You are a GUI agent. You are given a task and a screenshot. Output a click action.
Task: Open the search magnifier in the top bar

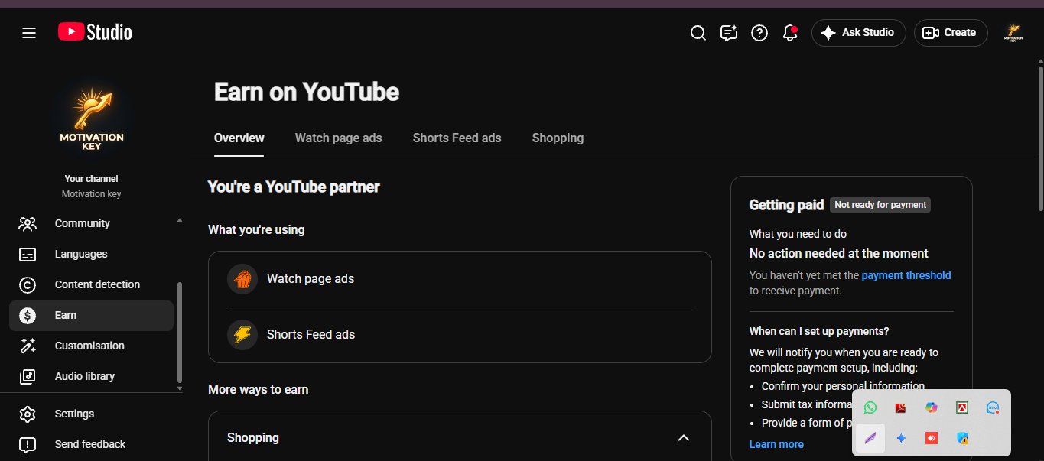point(698,33)
